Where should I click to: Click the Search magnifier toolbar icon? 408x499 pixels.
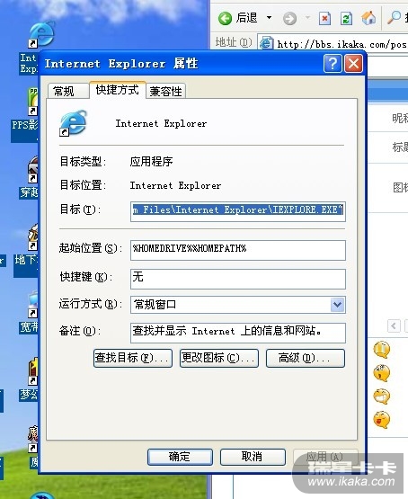point(394,18)
